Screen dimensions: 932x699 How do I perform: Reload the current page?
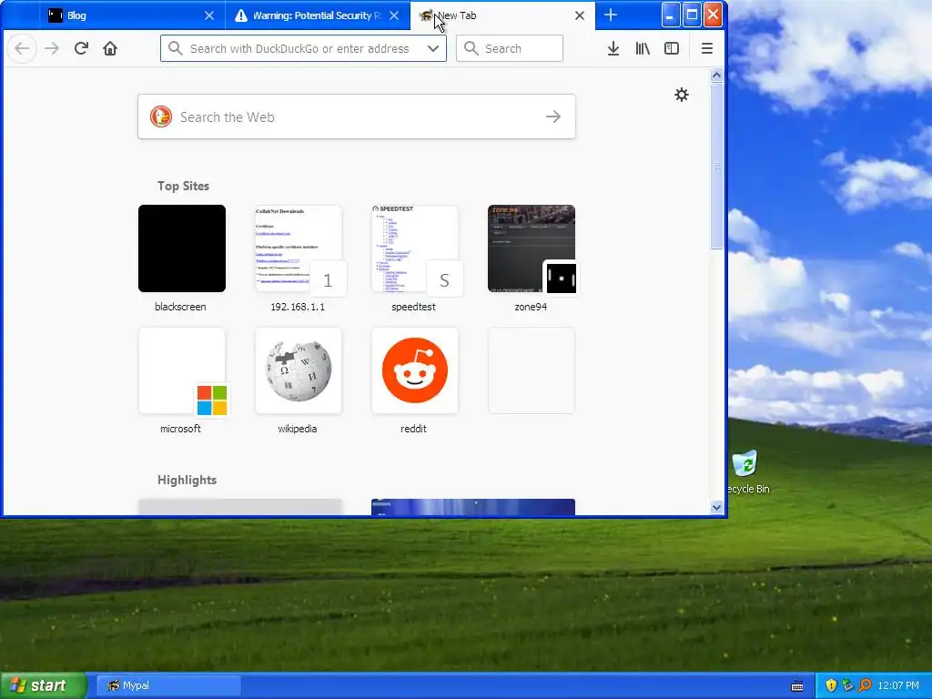click(81, 48)
